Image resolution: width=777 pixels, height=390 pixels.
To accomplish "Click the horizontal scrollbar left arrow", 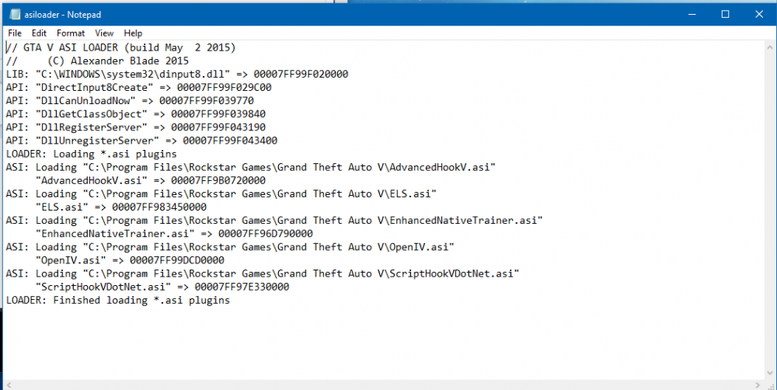I will click(x=9, y=383).
